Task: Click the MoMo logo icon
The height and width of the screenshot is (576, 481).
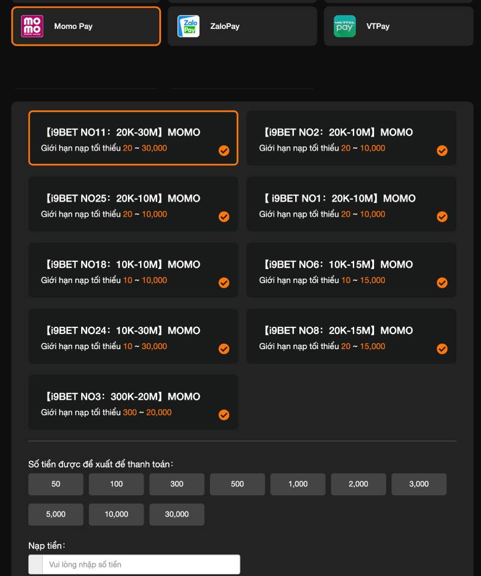Action: coord(32,26)
